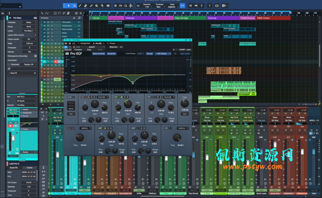Select the Paint (pencil) tool
322x198 pixels.
pyautogui.click(x=91, y=6)
